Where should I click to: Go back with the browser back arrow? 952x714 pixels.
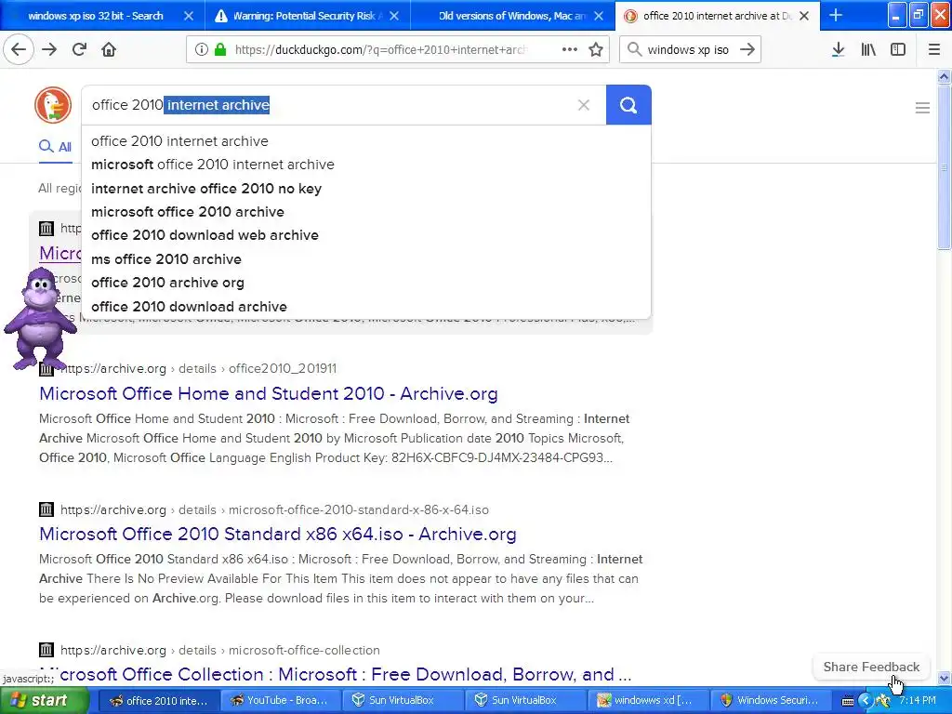pos(19,49)
